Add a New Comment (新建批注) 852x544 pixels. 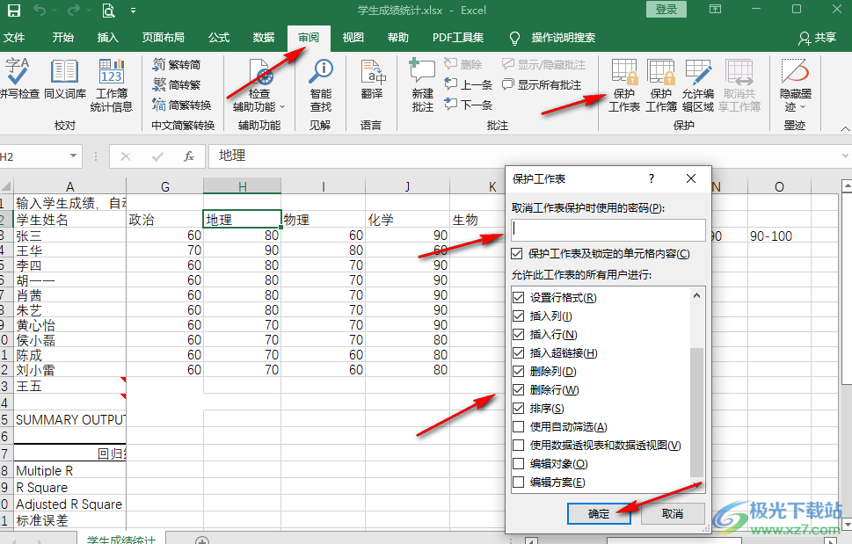coord(423,85)
